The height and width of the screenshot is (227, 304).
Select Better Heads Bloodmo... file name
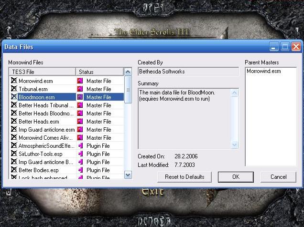(x=46, y=113)
